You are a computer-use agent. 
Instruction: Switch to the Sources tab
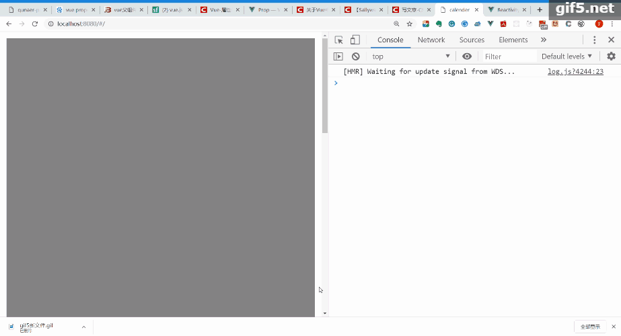click(x=472, y=40)
